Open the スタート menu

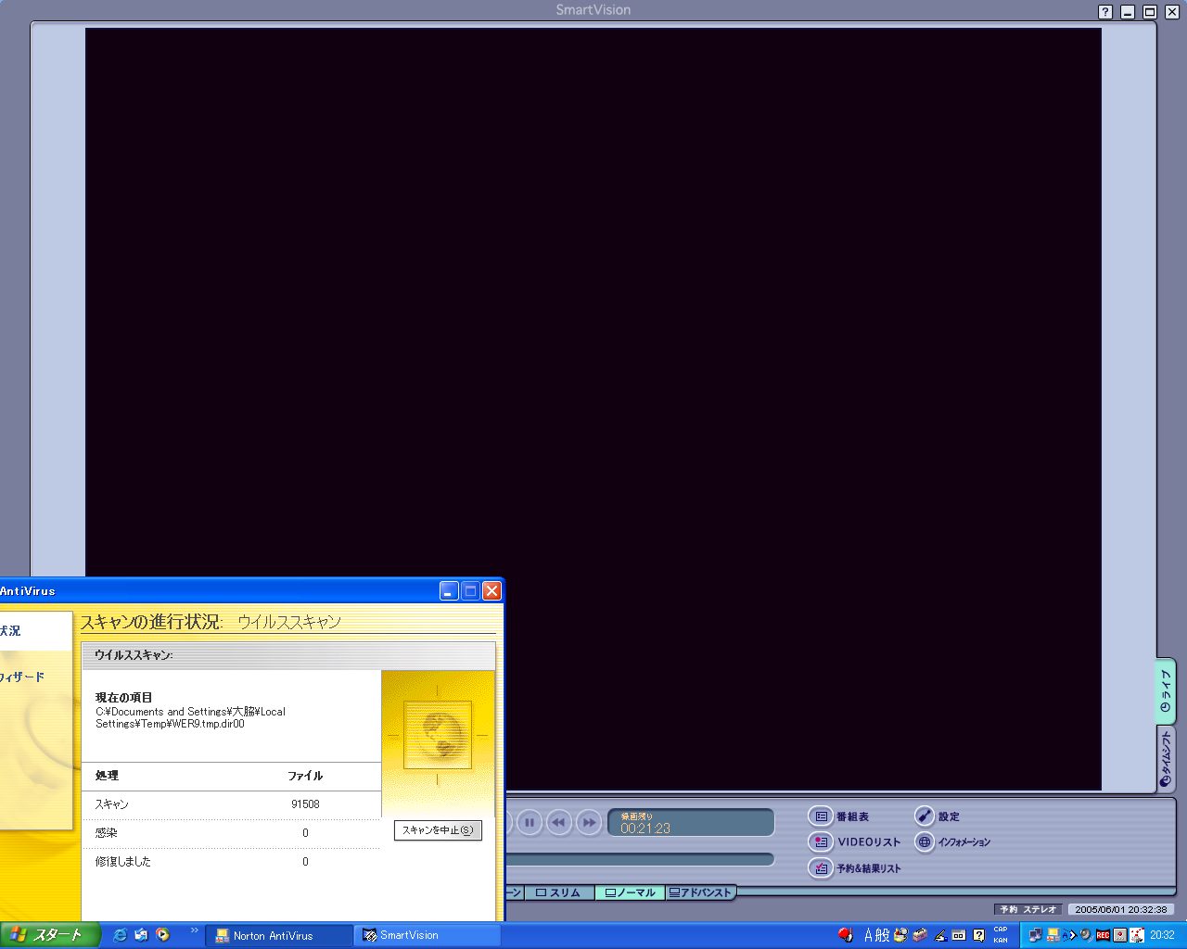click(49, 935)
